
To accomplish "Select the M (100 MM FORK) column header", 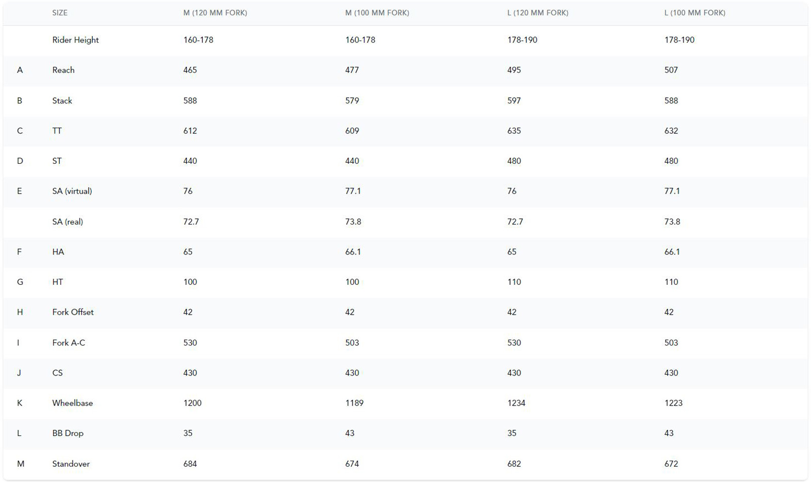I will tap(377, 13).
